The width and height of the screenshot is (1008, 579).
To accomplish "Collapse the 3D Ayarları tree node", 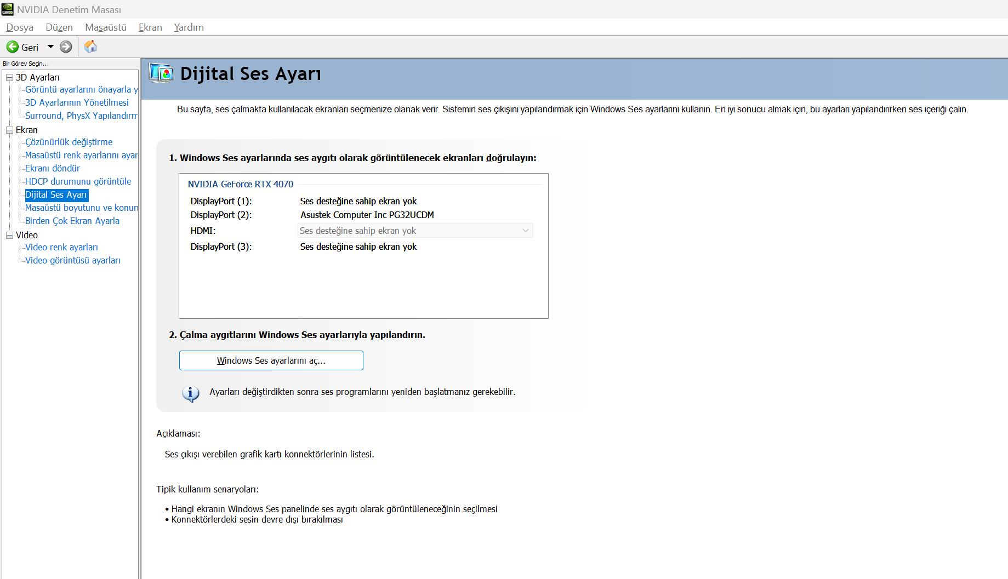I will point(9,78).
